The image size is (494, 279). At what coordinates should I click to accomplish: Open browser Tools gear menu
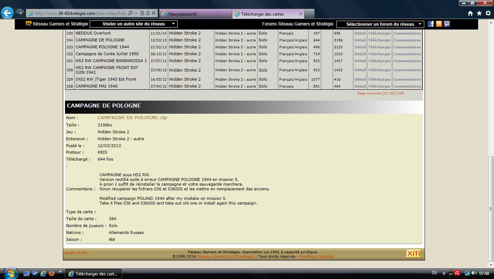click(488, 13)
